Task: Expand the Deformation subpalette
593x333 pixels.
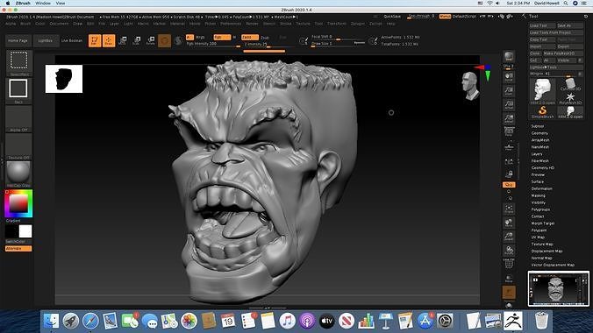Action: tap(541, 188)
